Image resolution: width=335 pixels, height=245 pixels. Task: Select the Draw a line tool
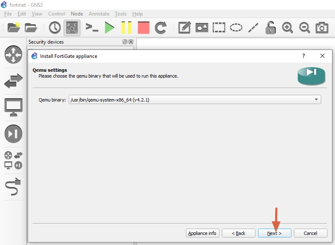253,28
